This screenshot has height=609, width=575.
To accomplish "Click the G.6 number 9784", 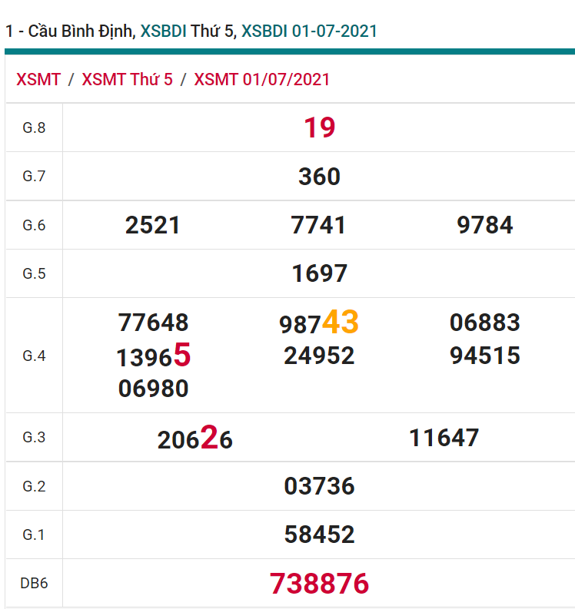I will coord(485,225).
